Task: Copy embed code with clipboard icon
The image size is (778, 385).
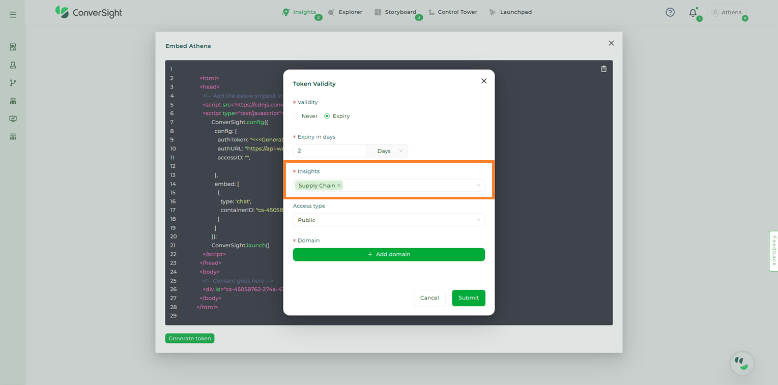Action: coord(603,69)
